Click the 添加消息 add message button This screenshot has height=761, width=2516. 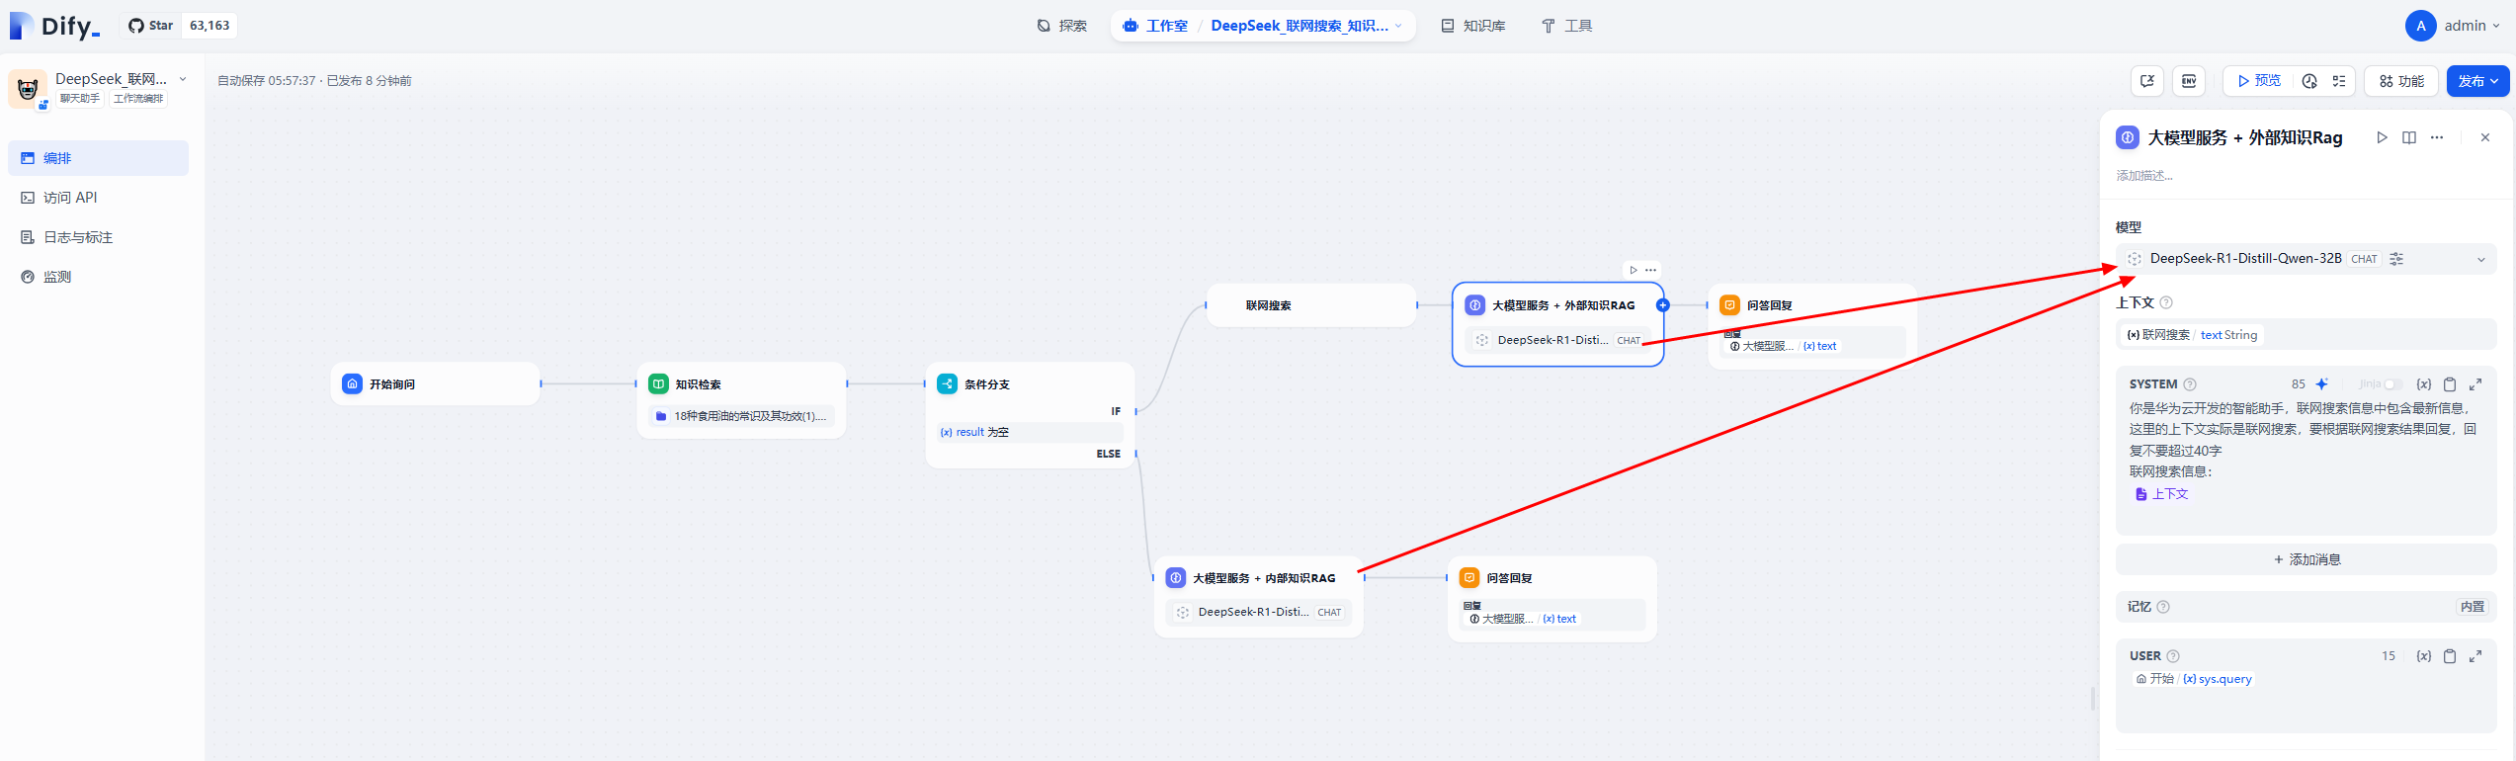[2306, 559]
